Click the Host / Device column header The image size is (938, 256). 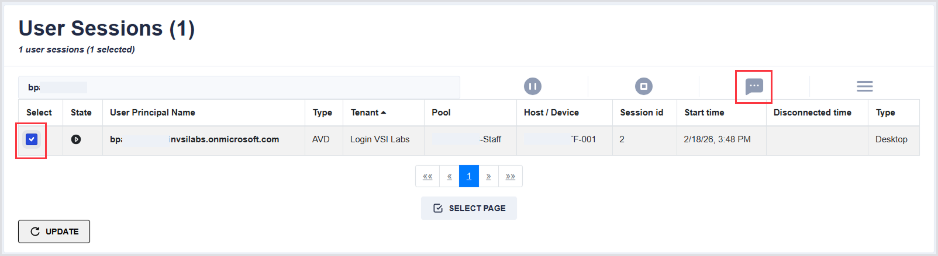(x=551, y=113)
